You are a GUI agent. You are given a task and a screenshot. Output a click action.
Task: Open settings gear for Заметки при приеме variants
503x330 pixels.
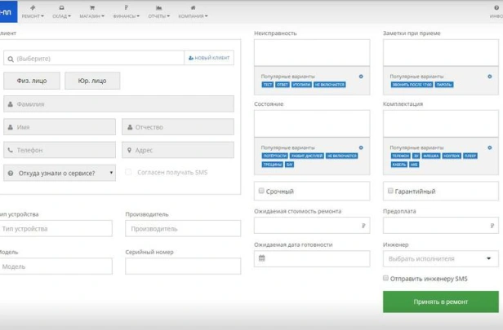(490, 77)
